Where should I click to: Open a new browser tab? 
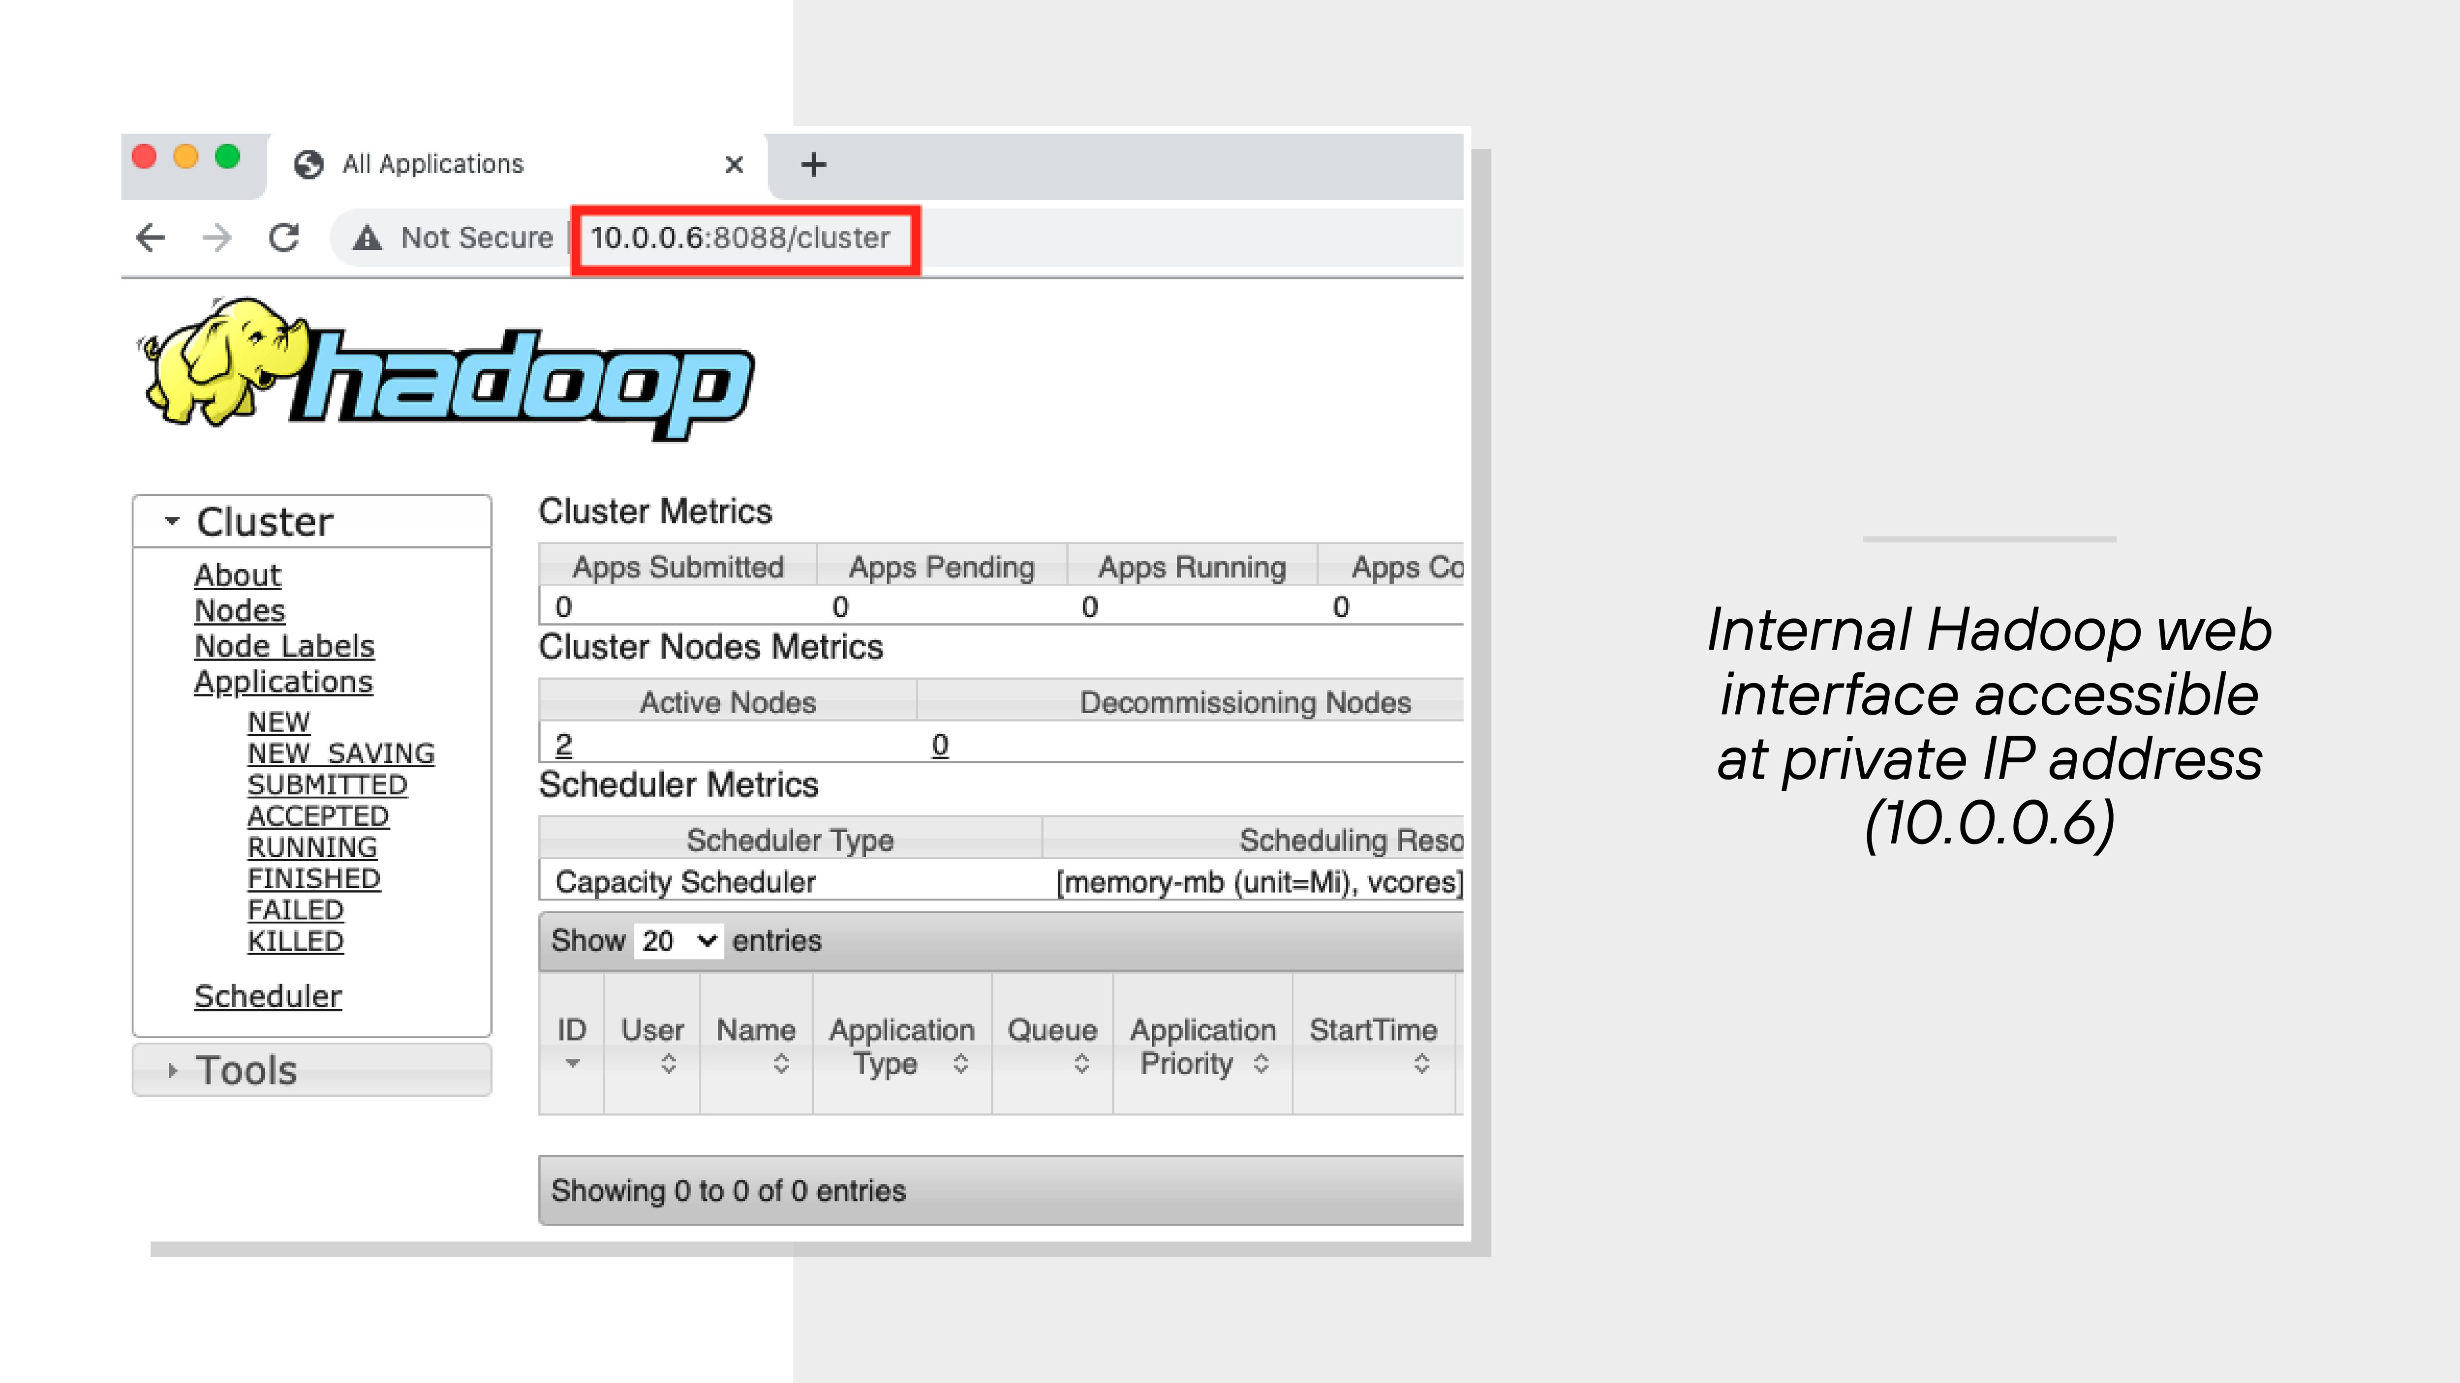[x=814, y=164]
